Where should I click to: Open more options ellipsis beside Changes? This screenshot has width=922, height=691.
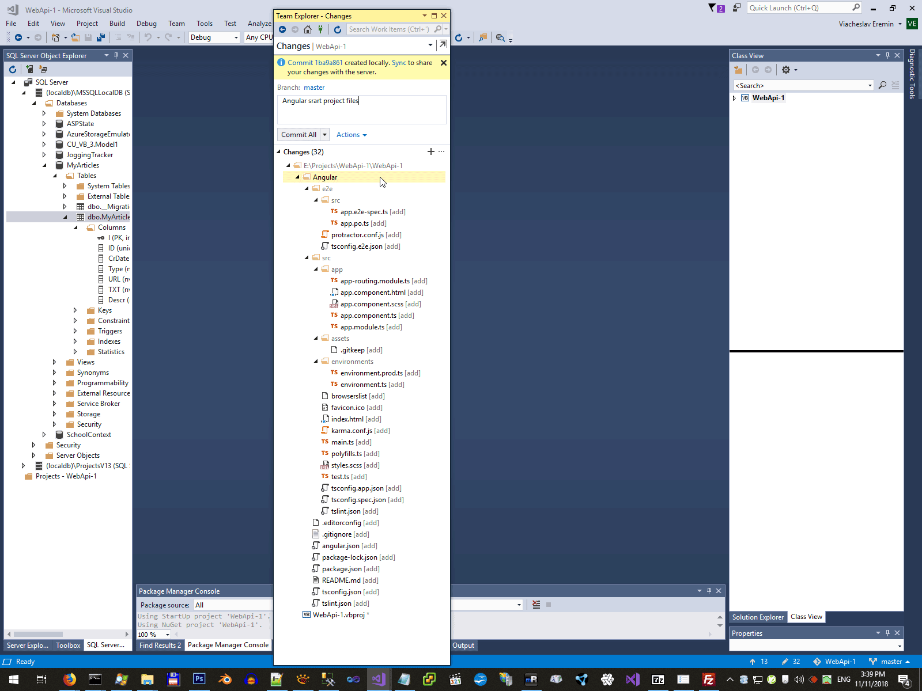coord(441,151)
